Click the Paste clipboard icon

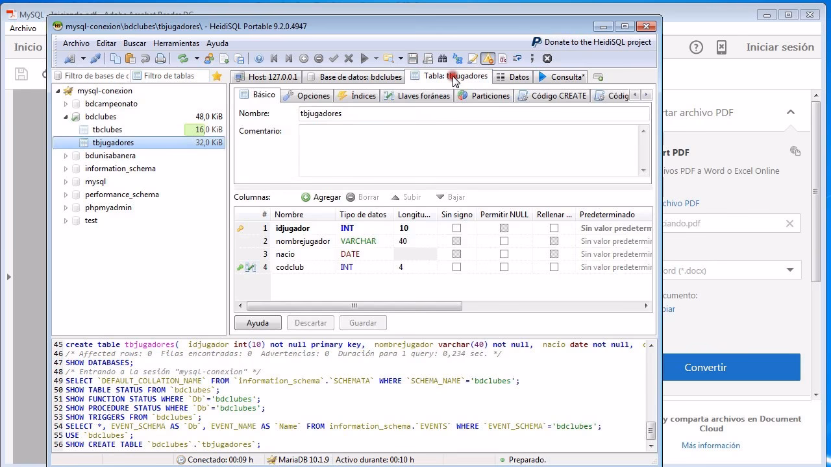(x=130, y=58)
